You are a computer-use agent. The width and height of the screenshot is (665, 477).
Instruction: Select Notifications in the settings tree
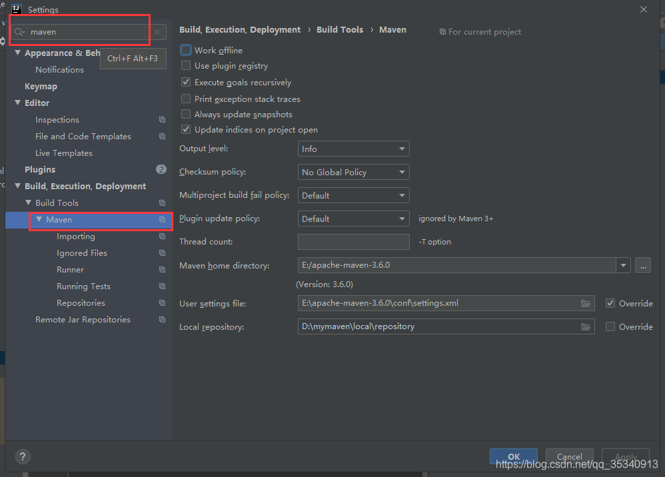[x=59, y=69]
